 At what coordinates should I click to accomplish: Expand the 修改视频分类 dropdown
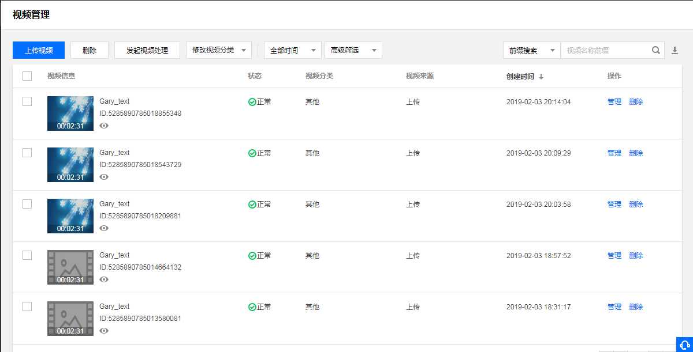pyautogui.click(x=219, y=50)
